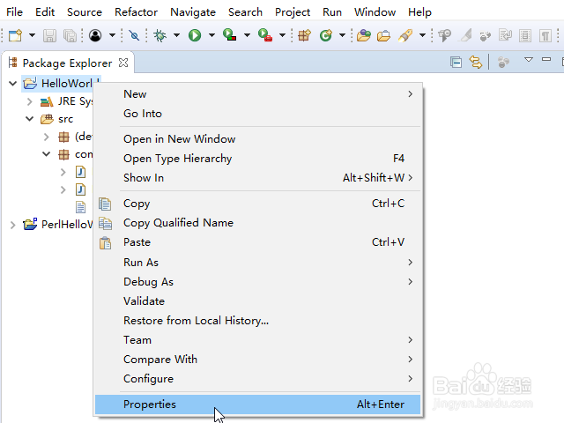Collapse the src folder node
564x423 pixels.
(x=29, y=119)
